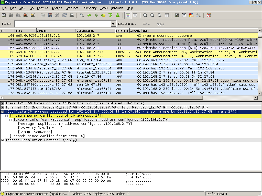Open the Internals menu

point(117,8)
